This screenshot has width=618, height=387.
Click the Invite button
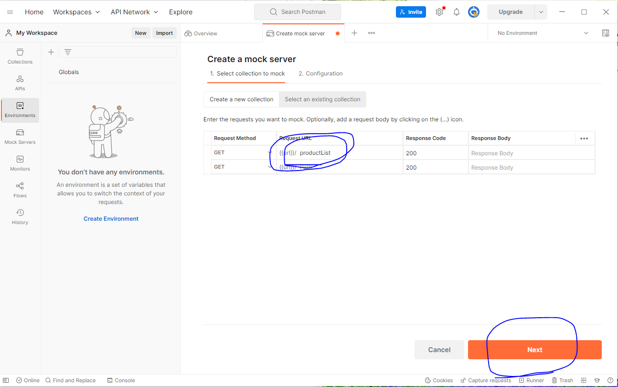point(411,12)
